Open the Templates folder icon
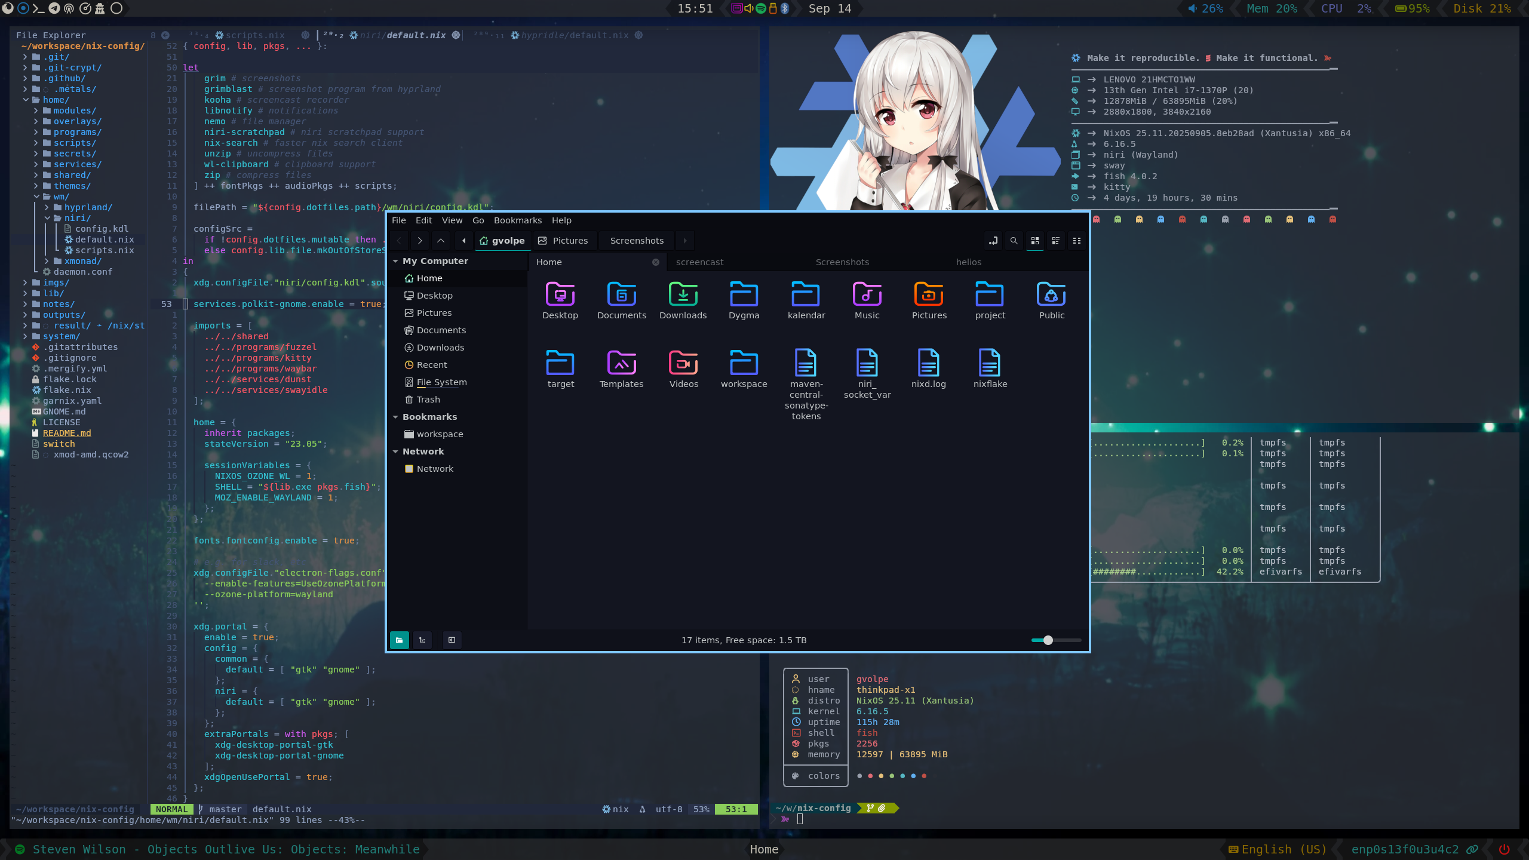 pyautogui.click(x=621, y=363)
